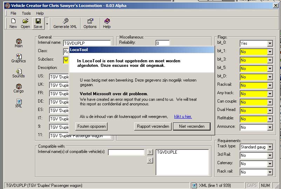
Task: Click the status bar TGVDUPLP vehicle text
Action: point(44,185)
